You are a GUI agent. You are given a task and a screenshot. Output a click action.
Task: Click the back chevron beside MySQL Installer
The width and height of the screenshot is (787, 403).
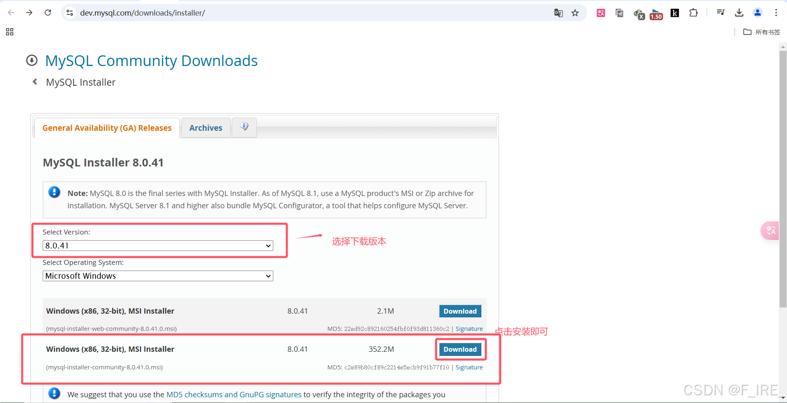pos(35,82)
